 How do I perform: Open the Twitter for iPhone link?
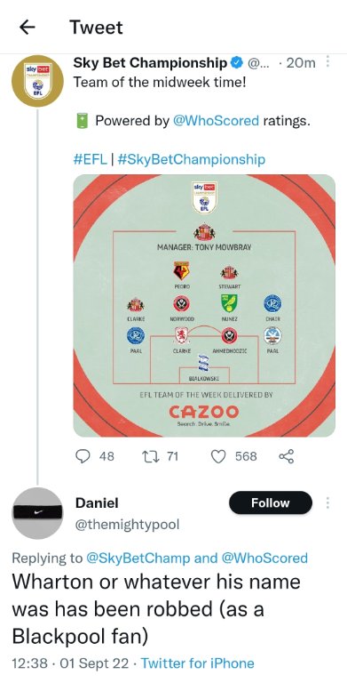tap(197, 663)
